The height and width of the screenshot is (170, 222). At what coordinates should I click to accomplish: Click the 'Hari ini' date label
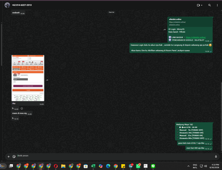(x=111, y=12)
